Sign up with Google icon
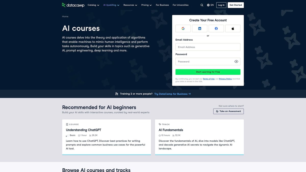The width and height of the screenshot is (306, 172). pyautogui.click(x=183, y=29)
